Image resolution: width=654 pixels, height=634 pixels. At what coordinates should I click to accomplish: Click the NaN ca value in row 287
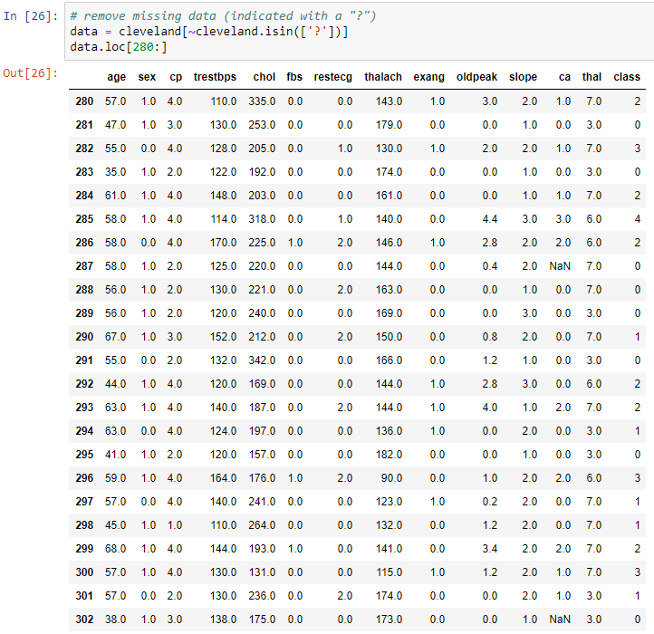point(560,266)
